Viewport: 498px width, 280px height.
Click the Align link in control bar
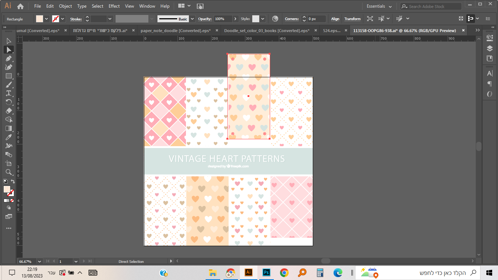335,19
